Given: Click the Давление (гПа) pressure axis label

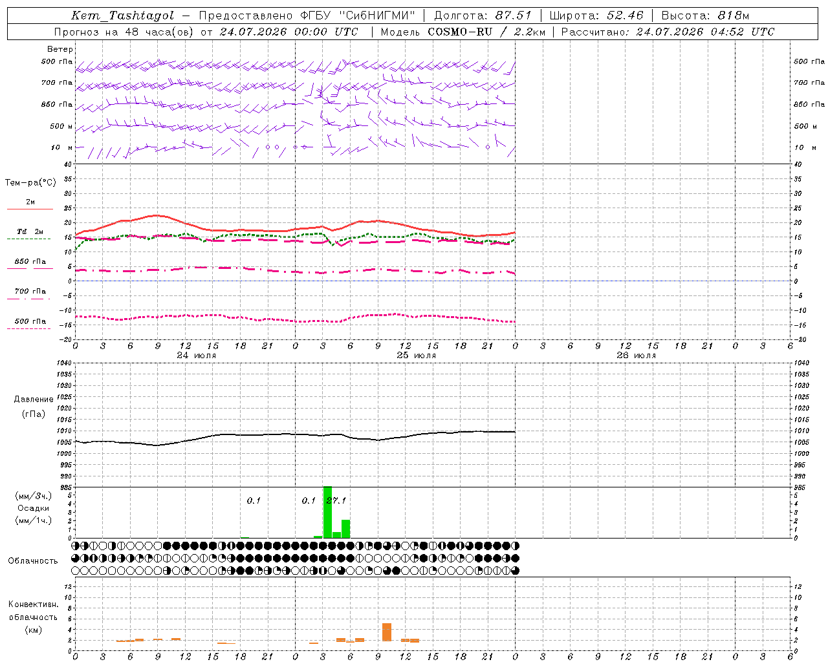Looking at the screenshot, I should click(x=33, y=407).
